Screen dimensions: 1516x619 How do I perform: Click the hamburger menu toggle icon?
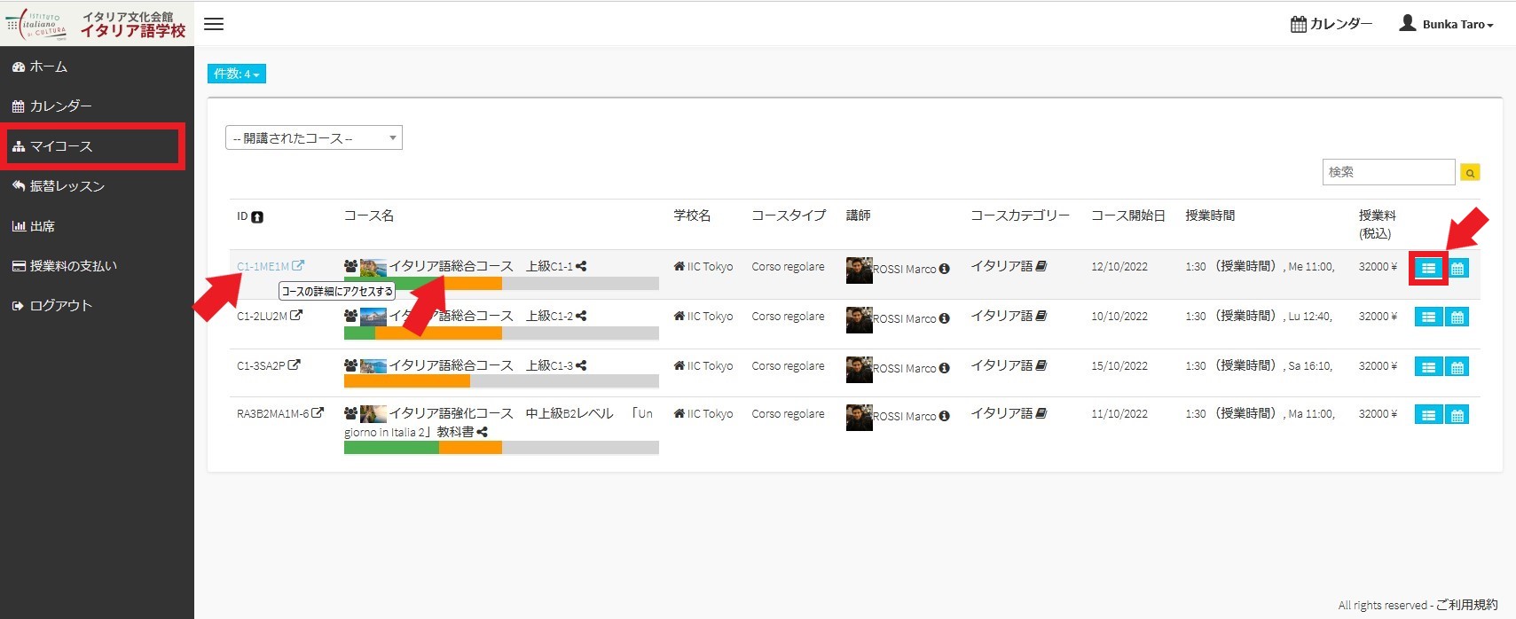tap(214, 24)
